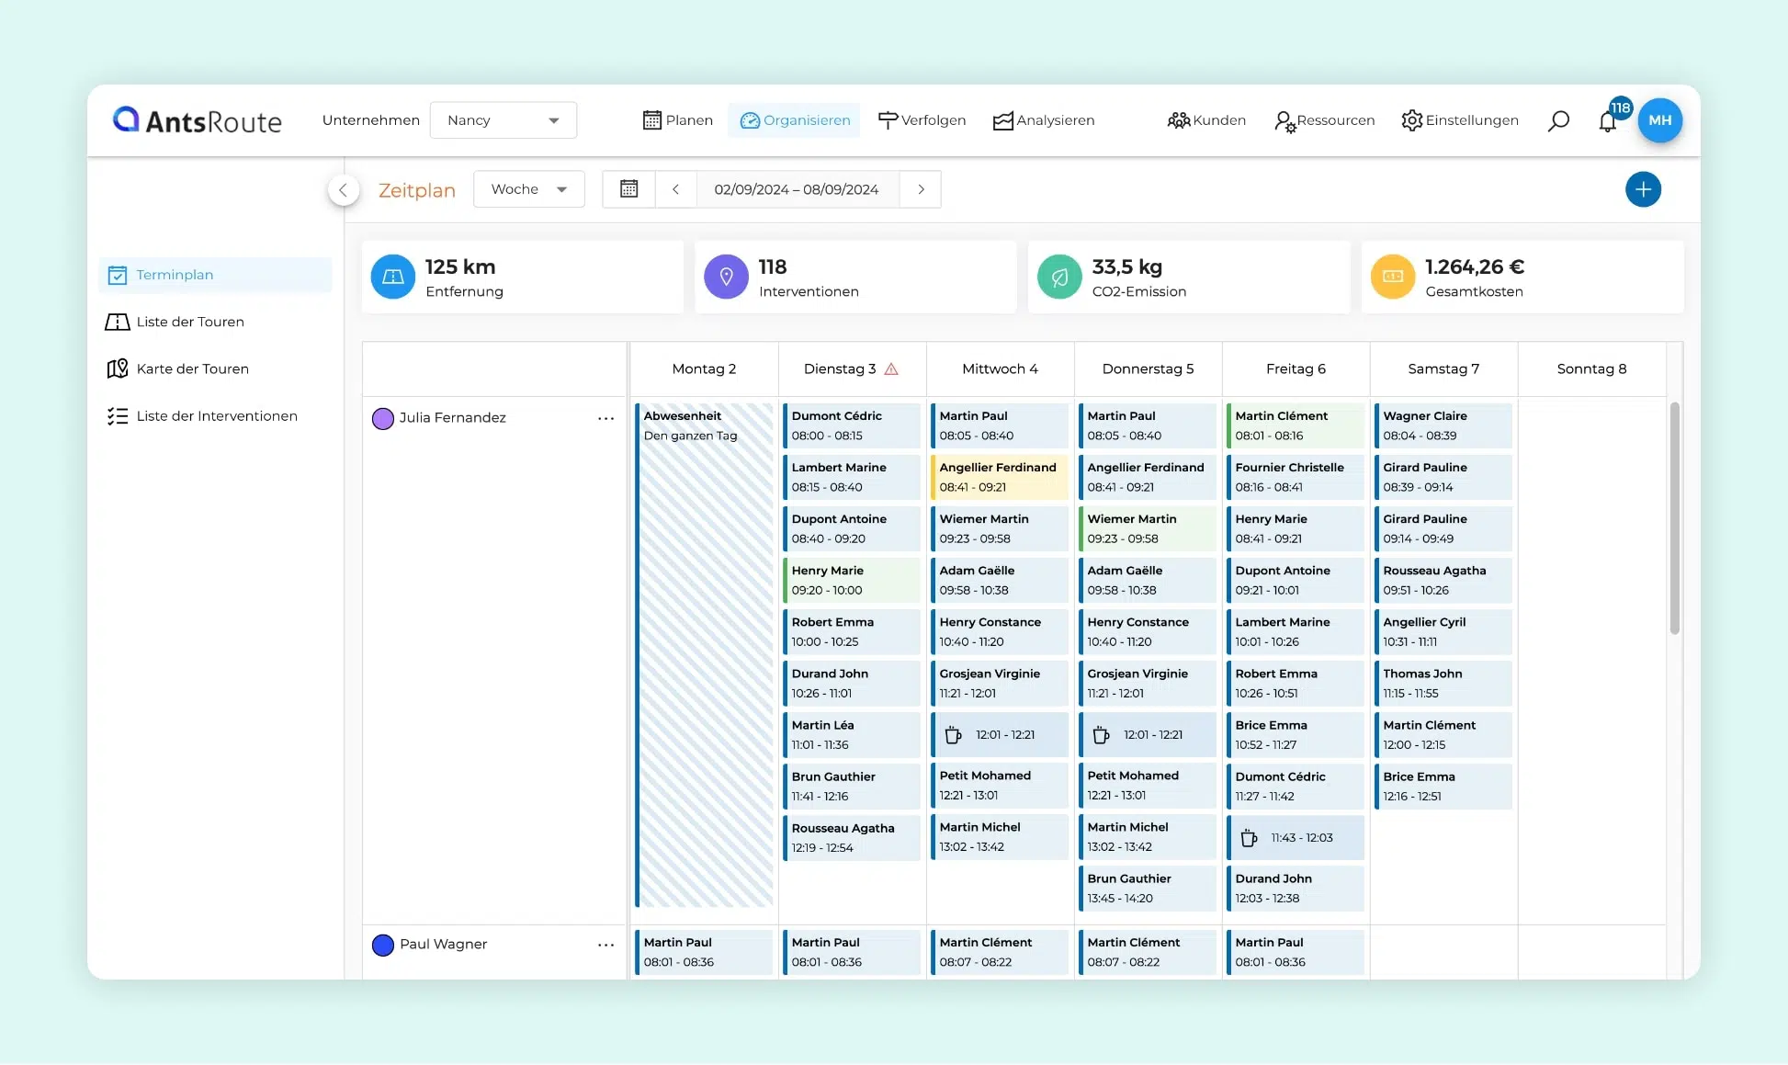Click the warning triangle on Dienstag 3
This screenshot has height=1065, width=1788.
point(891,369)
